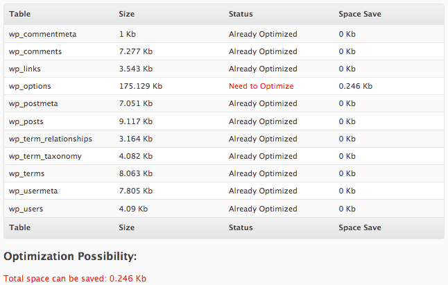Select the wp_users table name
This screenshot has width=448, height=285.
[x=26, y=209]
